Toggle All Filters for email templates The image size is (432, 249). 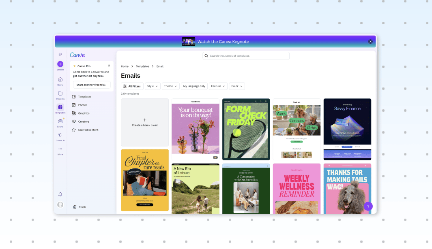point(132,86)
